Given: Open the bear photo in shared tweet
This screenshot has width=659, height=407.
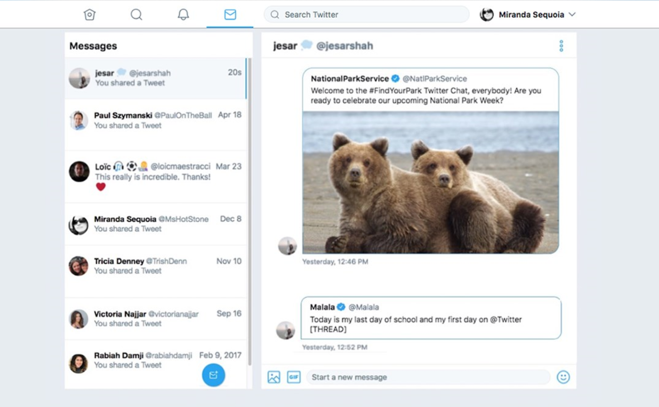Looking at the screenshot, I should point(430,182).
